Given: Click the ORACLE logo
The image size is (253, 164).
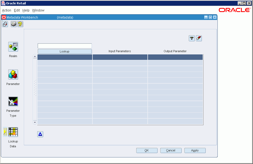Looking at the screenshot, I should click(x=235, y=10).
